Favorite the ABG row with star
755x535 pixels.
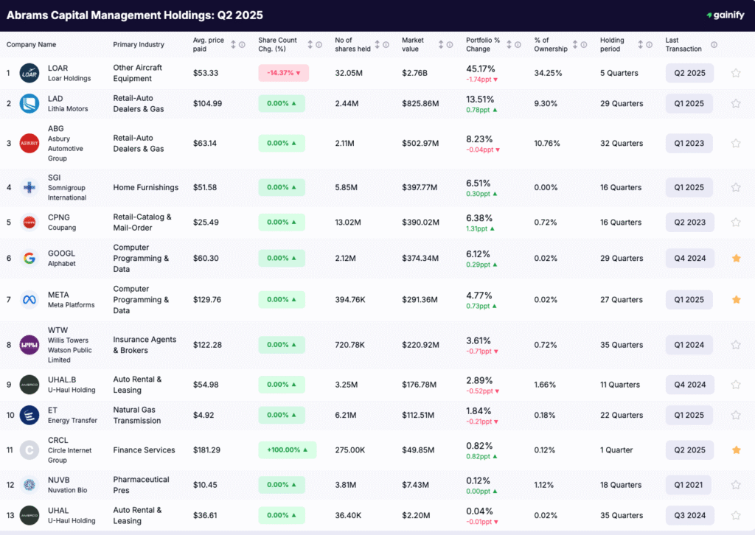point(736,144)
